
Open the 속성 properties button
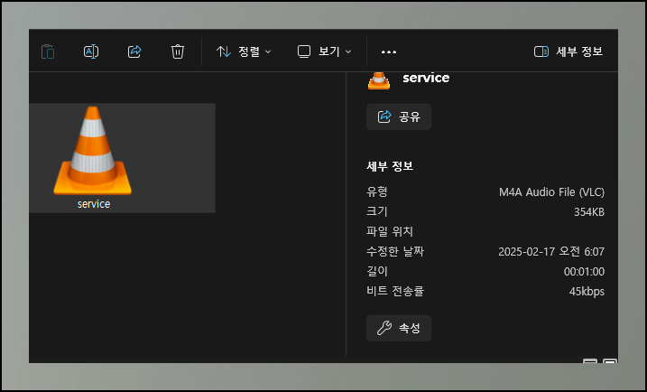(399, 329)
